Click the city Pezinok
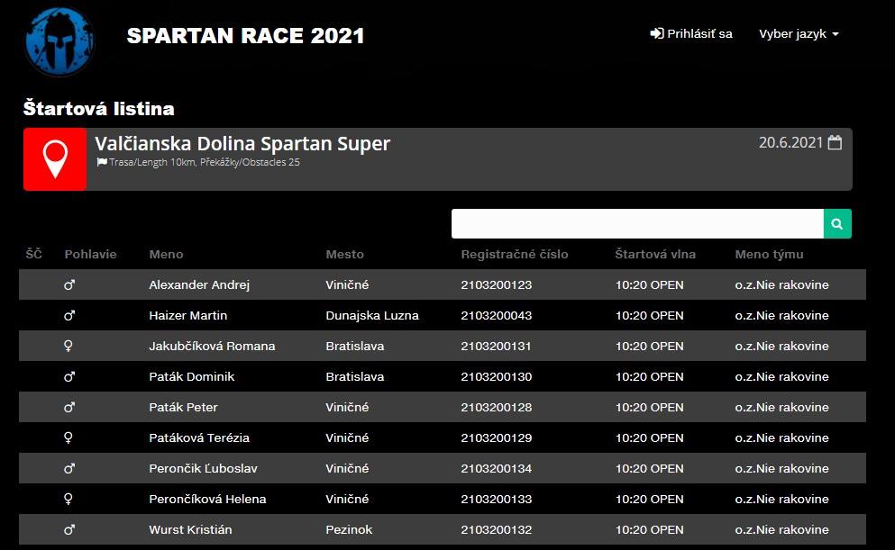The width and height of the screenshot is (895, 550). (349, 529)
